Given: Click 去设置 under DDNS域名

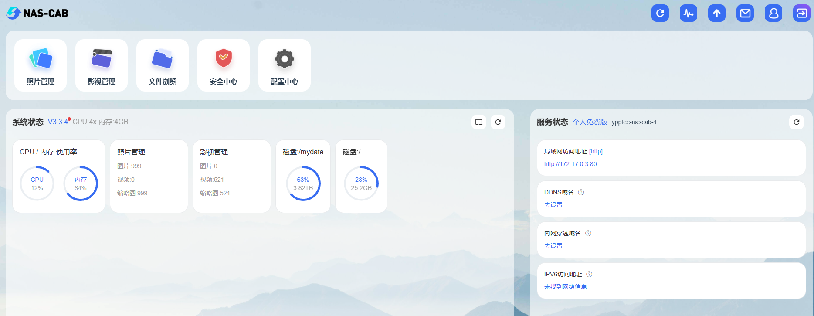Looking at the screenshot, I should pos(553,205).
